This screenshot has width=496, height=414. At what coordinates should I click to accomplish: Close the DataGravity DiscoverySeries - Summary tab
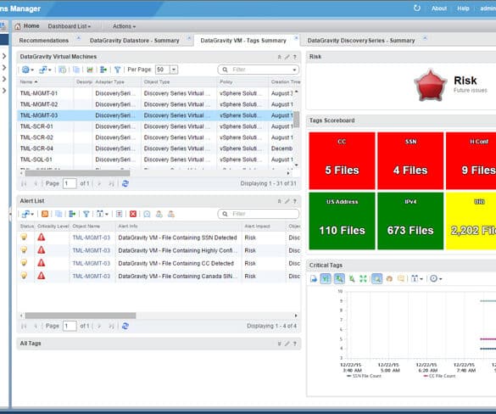pos(425,38)
